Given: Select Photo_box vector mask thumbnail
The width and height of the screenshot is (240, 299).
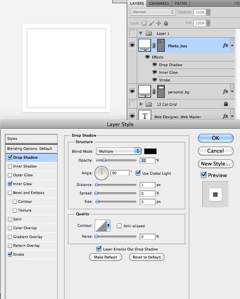Looking at the screenshot, I should (x=161, y=45).
